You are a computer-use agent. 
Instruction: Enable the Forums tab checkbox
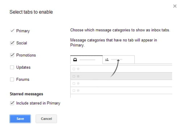(x=12, y=79)
